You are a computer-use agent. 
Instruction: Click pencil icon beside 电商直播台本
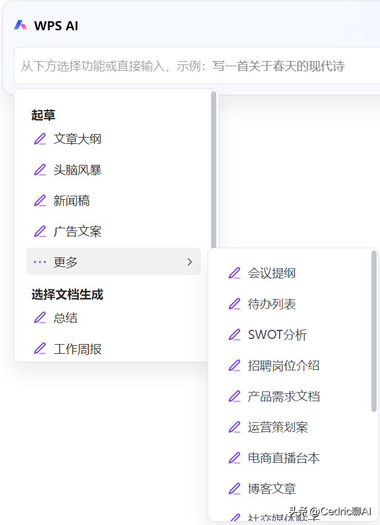point(235,458)
